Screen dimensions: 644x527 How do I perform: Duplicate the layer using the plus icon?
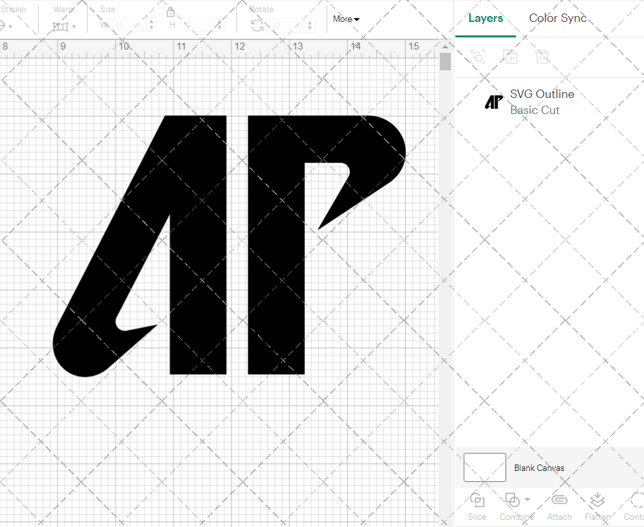click(x=511, y=57)
